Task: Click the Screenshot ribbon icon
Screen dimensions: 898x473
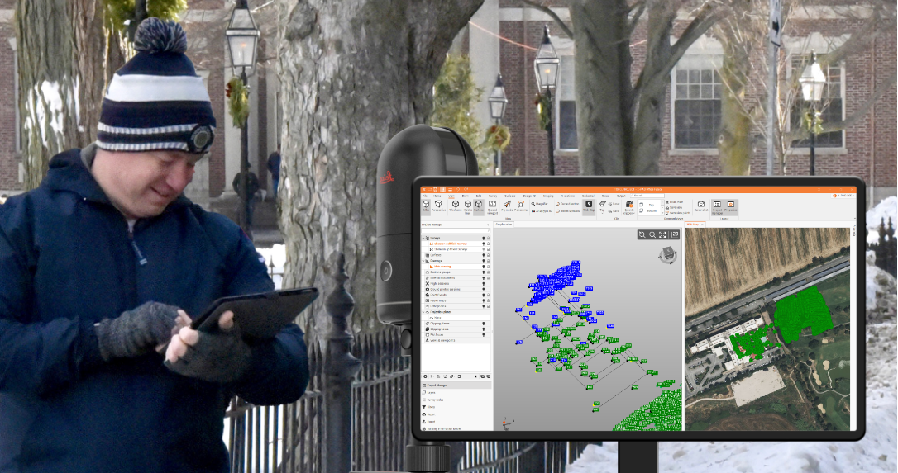Action: (x=700, y=205)
